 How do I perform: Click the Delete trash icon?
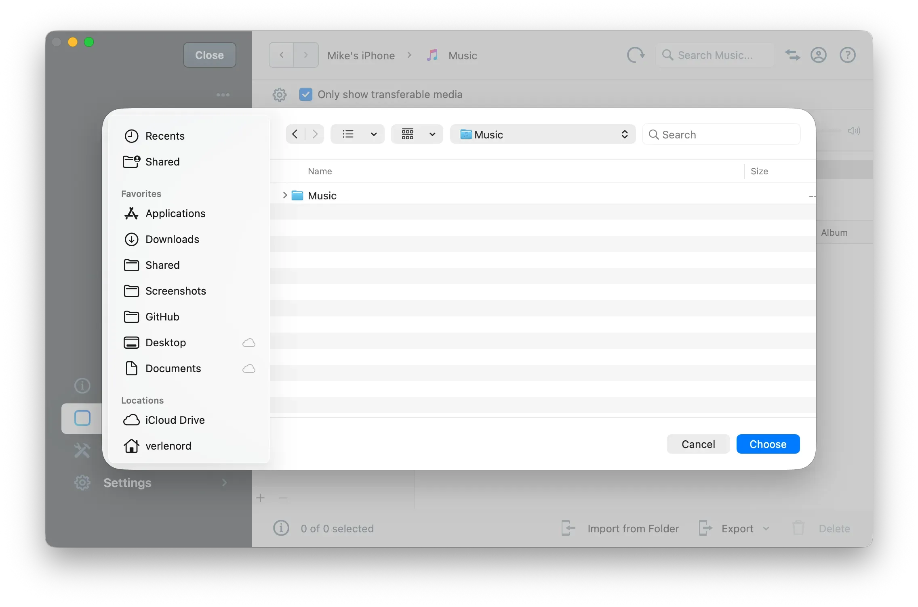click(x=798, y=528)
